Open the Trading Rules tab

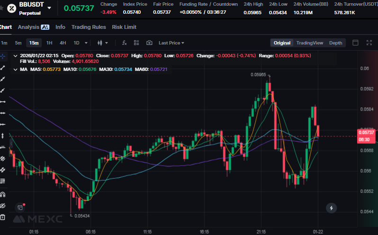click(89, 27)
